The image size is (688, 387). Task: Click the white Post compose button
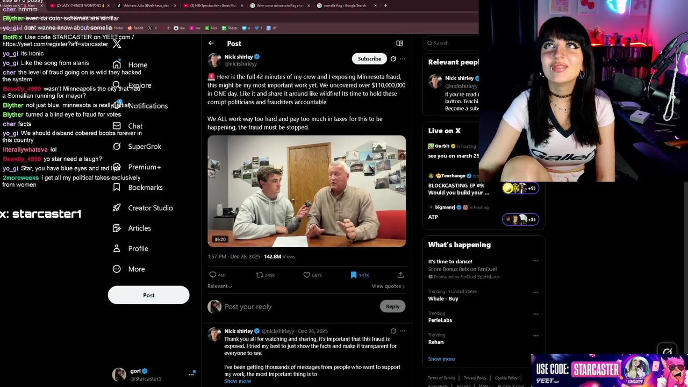(148, 295)
